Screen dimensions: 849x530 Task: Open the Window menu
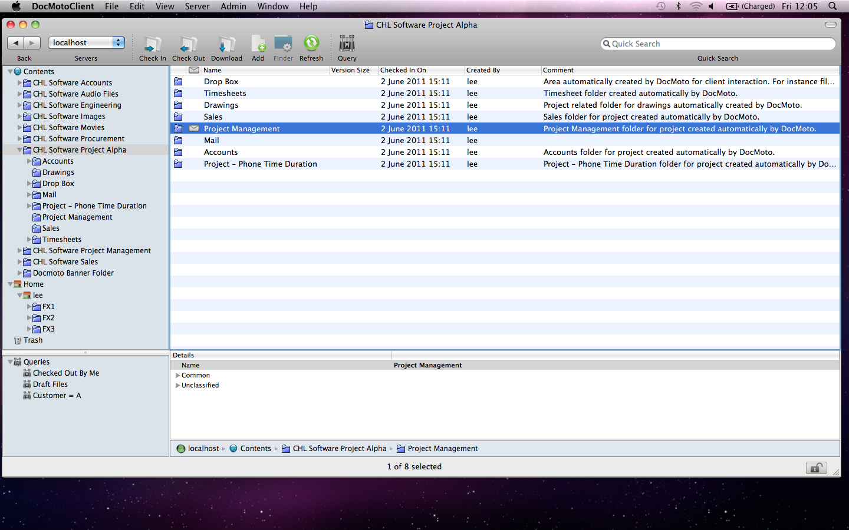273,6
